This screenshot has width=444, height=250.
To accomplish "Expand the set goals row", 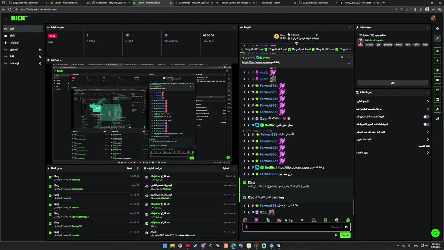I will click(392, 153).
